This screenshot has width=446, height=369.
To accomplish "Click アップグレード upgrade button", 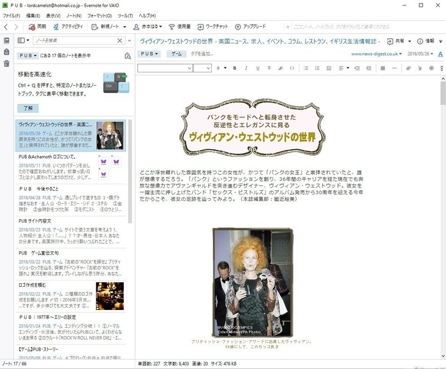I will [250, 27].
